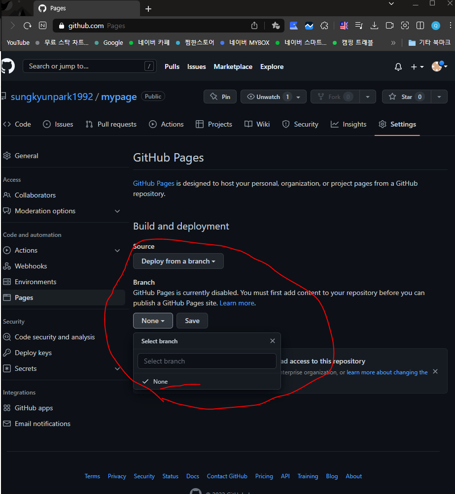Click the downloads icon in browser toolbar
Image resolution: width=455 pixels, height=494 pixels.
click(374, 26)
